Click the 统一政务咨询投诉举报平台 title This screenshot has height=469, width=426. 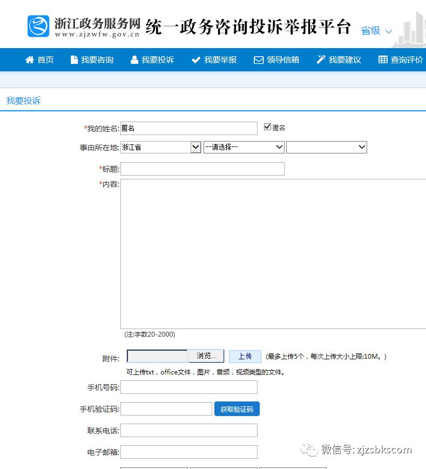click(x=248, y=26)
